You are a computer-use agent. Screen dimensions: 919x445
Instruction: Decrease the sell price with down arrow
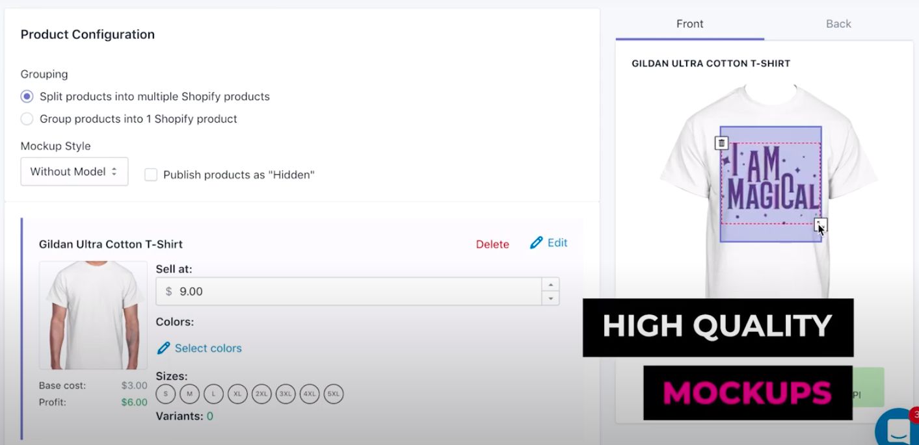(551, 298)
